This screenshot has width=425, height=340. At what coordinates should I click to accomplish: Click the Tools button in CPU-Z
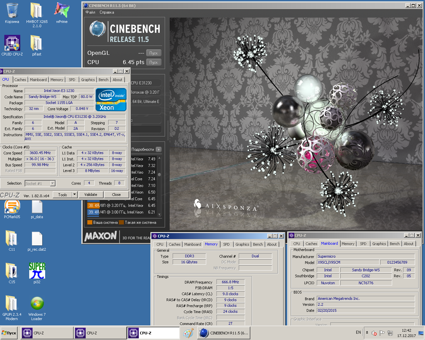pos(62,195)
